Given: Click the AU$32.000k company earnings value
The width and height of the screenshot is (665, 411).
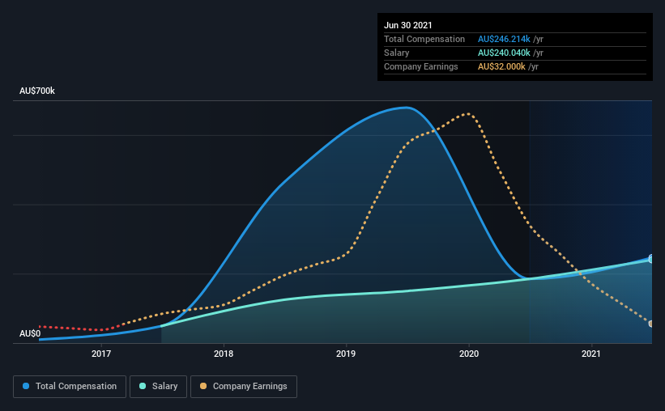Looking at the screenshot, I should coord(501,66).
